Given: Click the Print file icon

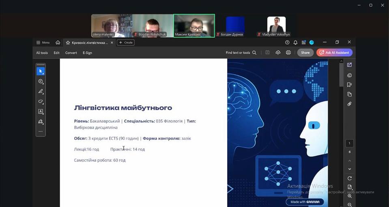Looking at the screenshot, I should (288, 53).
